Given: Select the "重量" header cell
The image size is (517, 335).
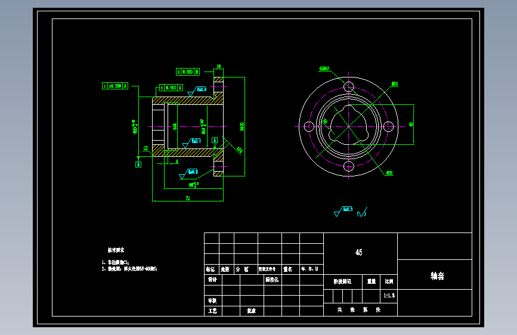Looking at the screenshot, I should pos(372,281).
